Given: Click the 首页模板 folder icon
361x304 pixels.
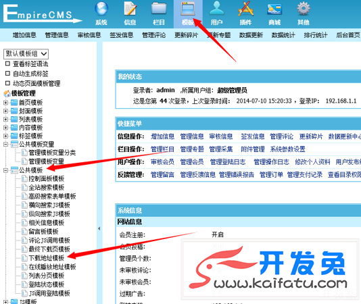Looking at the screenshot, I should pyautogui.click(x=14, y=103).
